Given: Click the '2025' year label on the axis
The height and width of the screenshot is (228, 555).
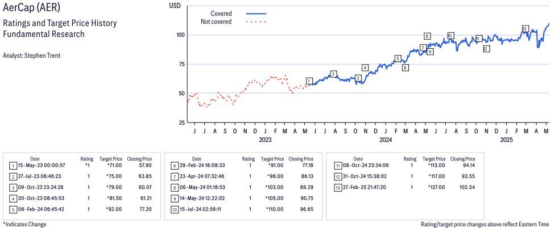Looking at the screenshot, I should [507, 140].
